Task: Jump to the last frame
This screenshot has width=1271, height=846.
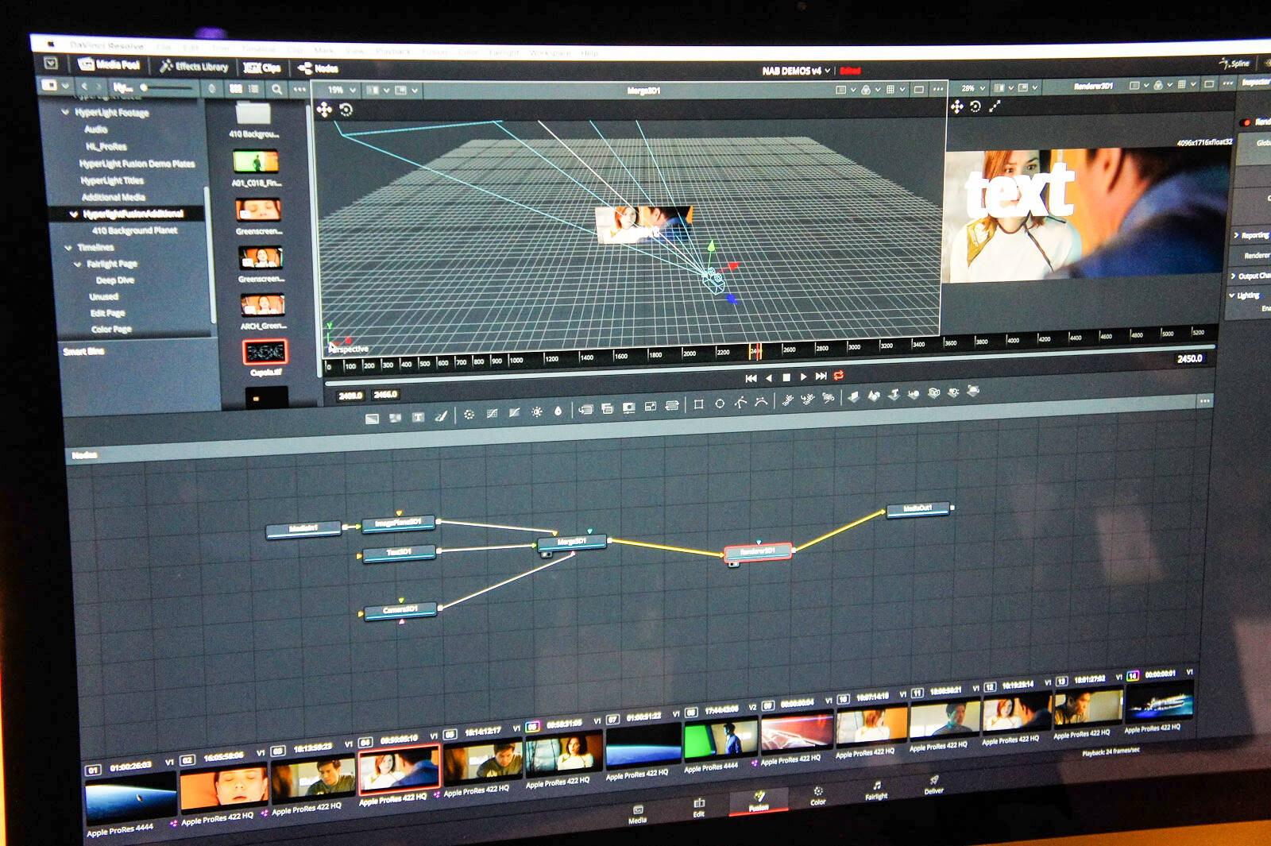Action: [x=821, y=376]
